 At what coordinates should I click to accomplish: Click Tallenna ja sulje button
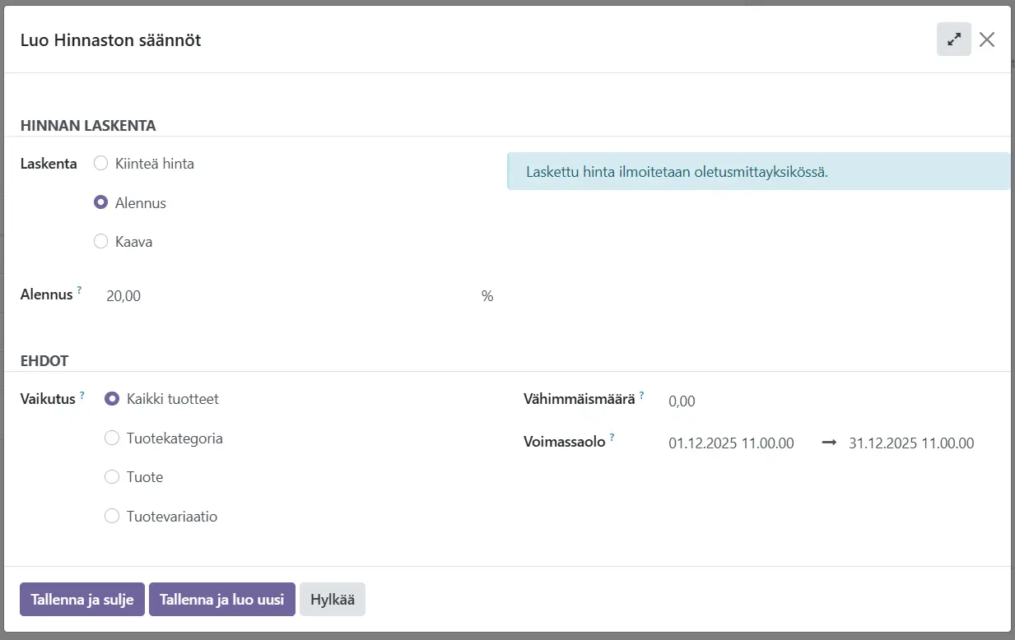pyautogui.click(x=82, y=600)
